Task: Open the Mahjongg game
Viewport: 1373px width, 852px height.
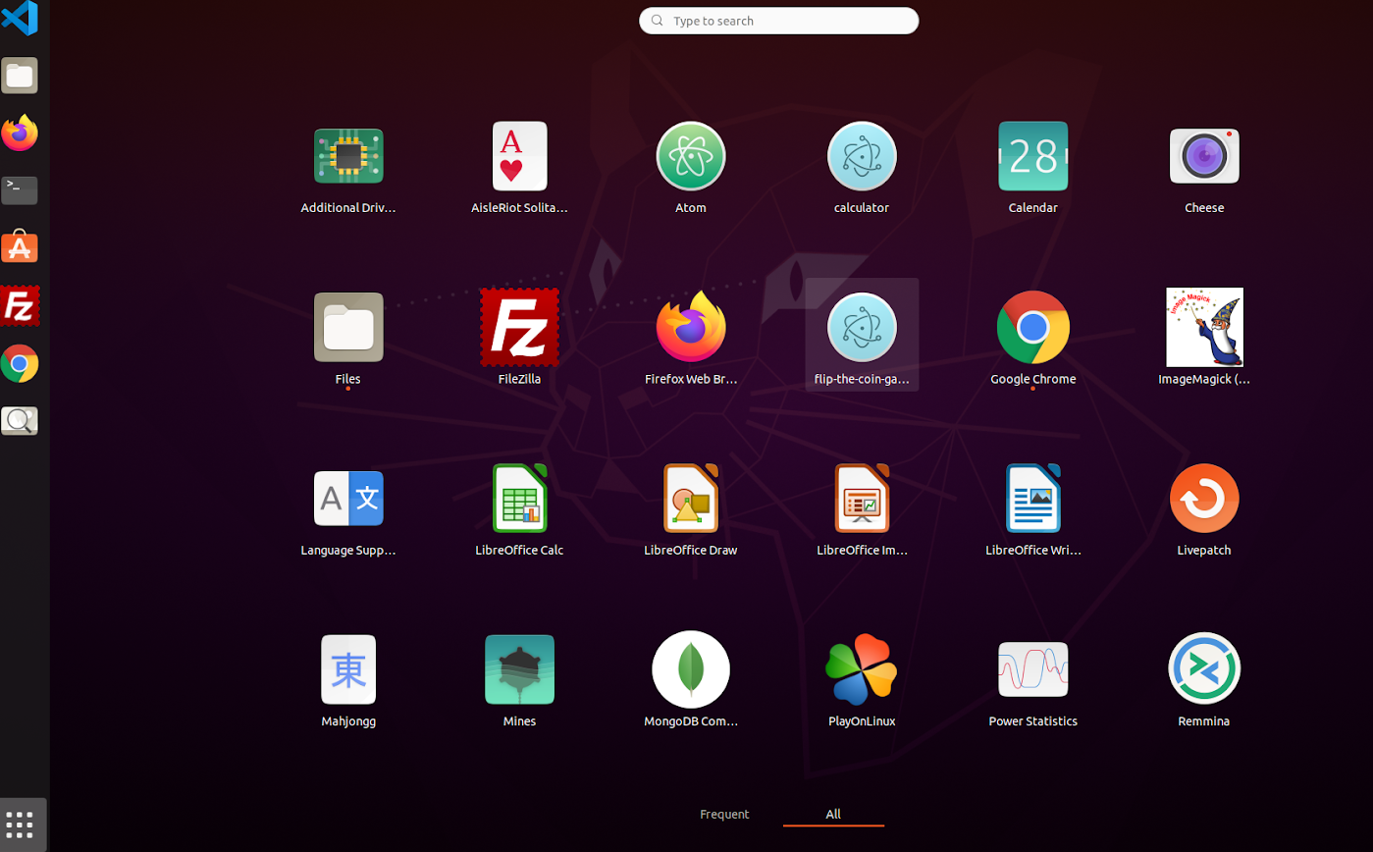Action: pyautogui.click(x=348, y=669)
